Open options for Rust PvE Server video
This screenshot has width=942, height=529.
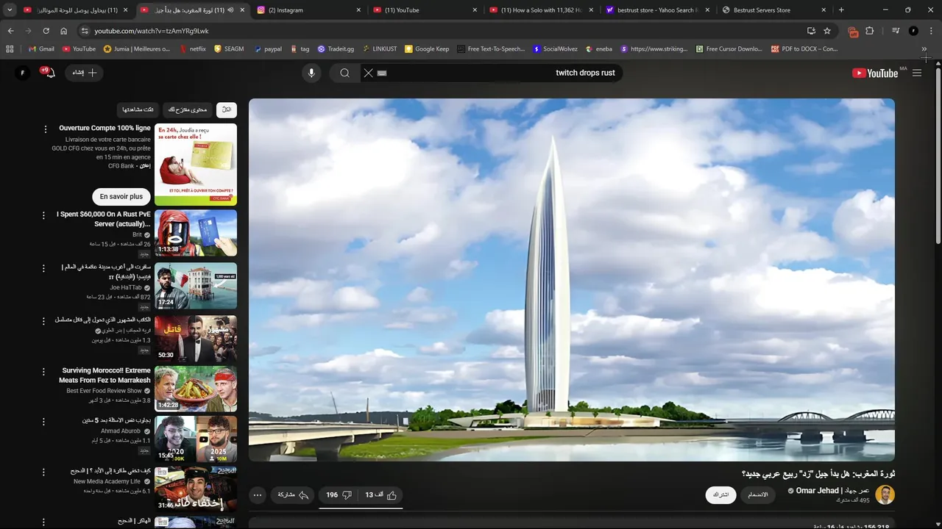point(44,216)
